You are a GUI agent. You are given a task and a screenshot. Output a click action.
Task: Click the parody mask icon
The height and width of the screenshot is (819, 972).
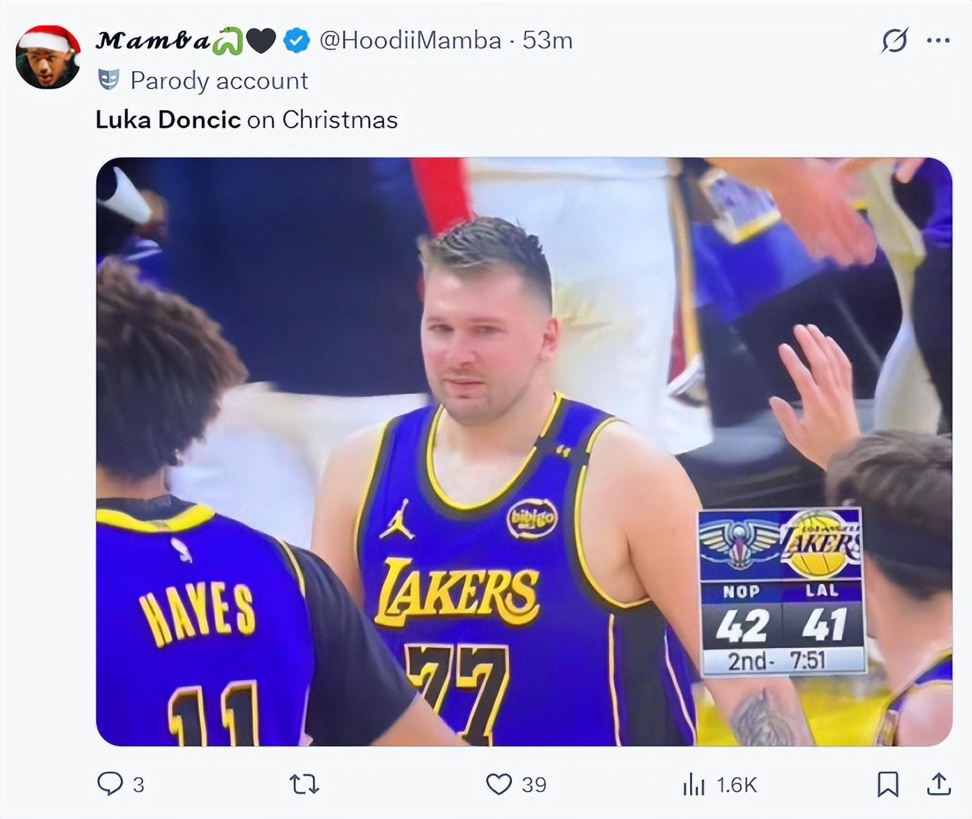click(x=108, y=80)
